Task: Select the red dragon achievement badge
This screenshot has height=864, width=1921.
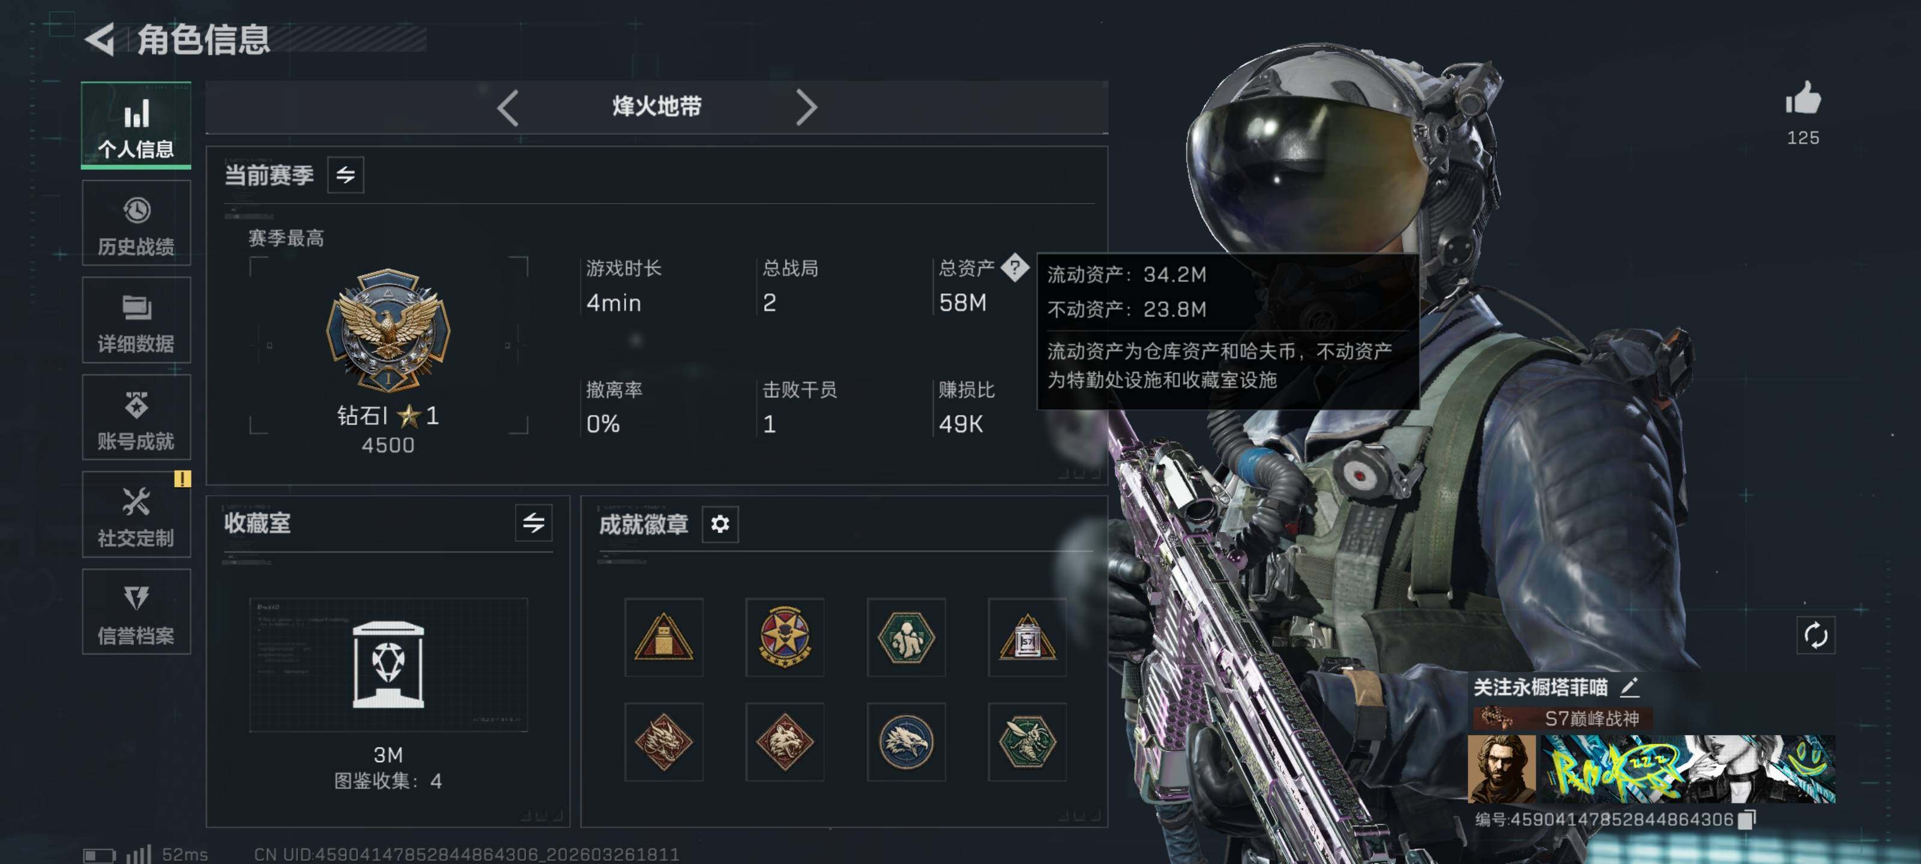Action: pyautogui.click(x=664, y=742)
